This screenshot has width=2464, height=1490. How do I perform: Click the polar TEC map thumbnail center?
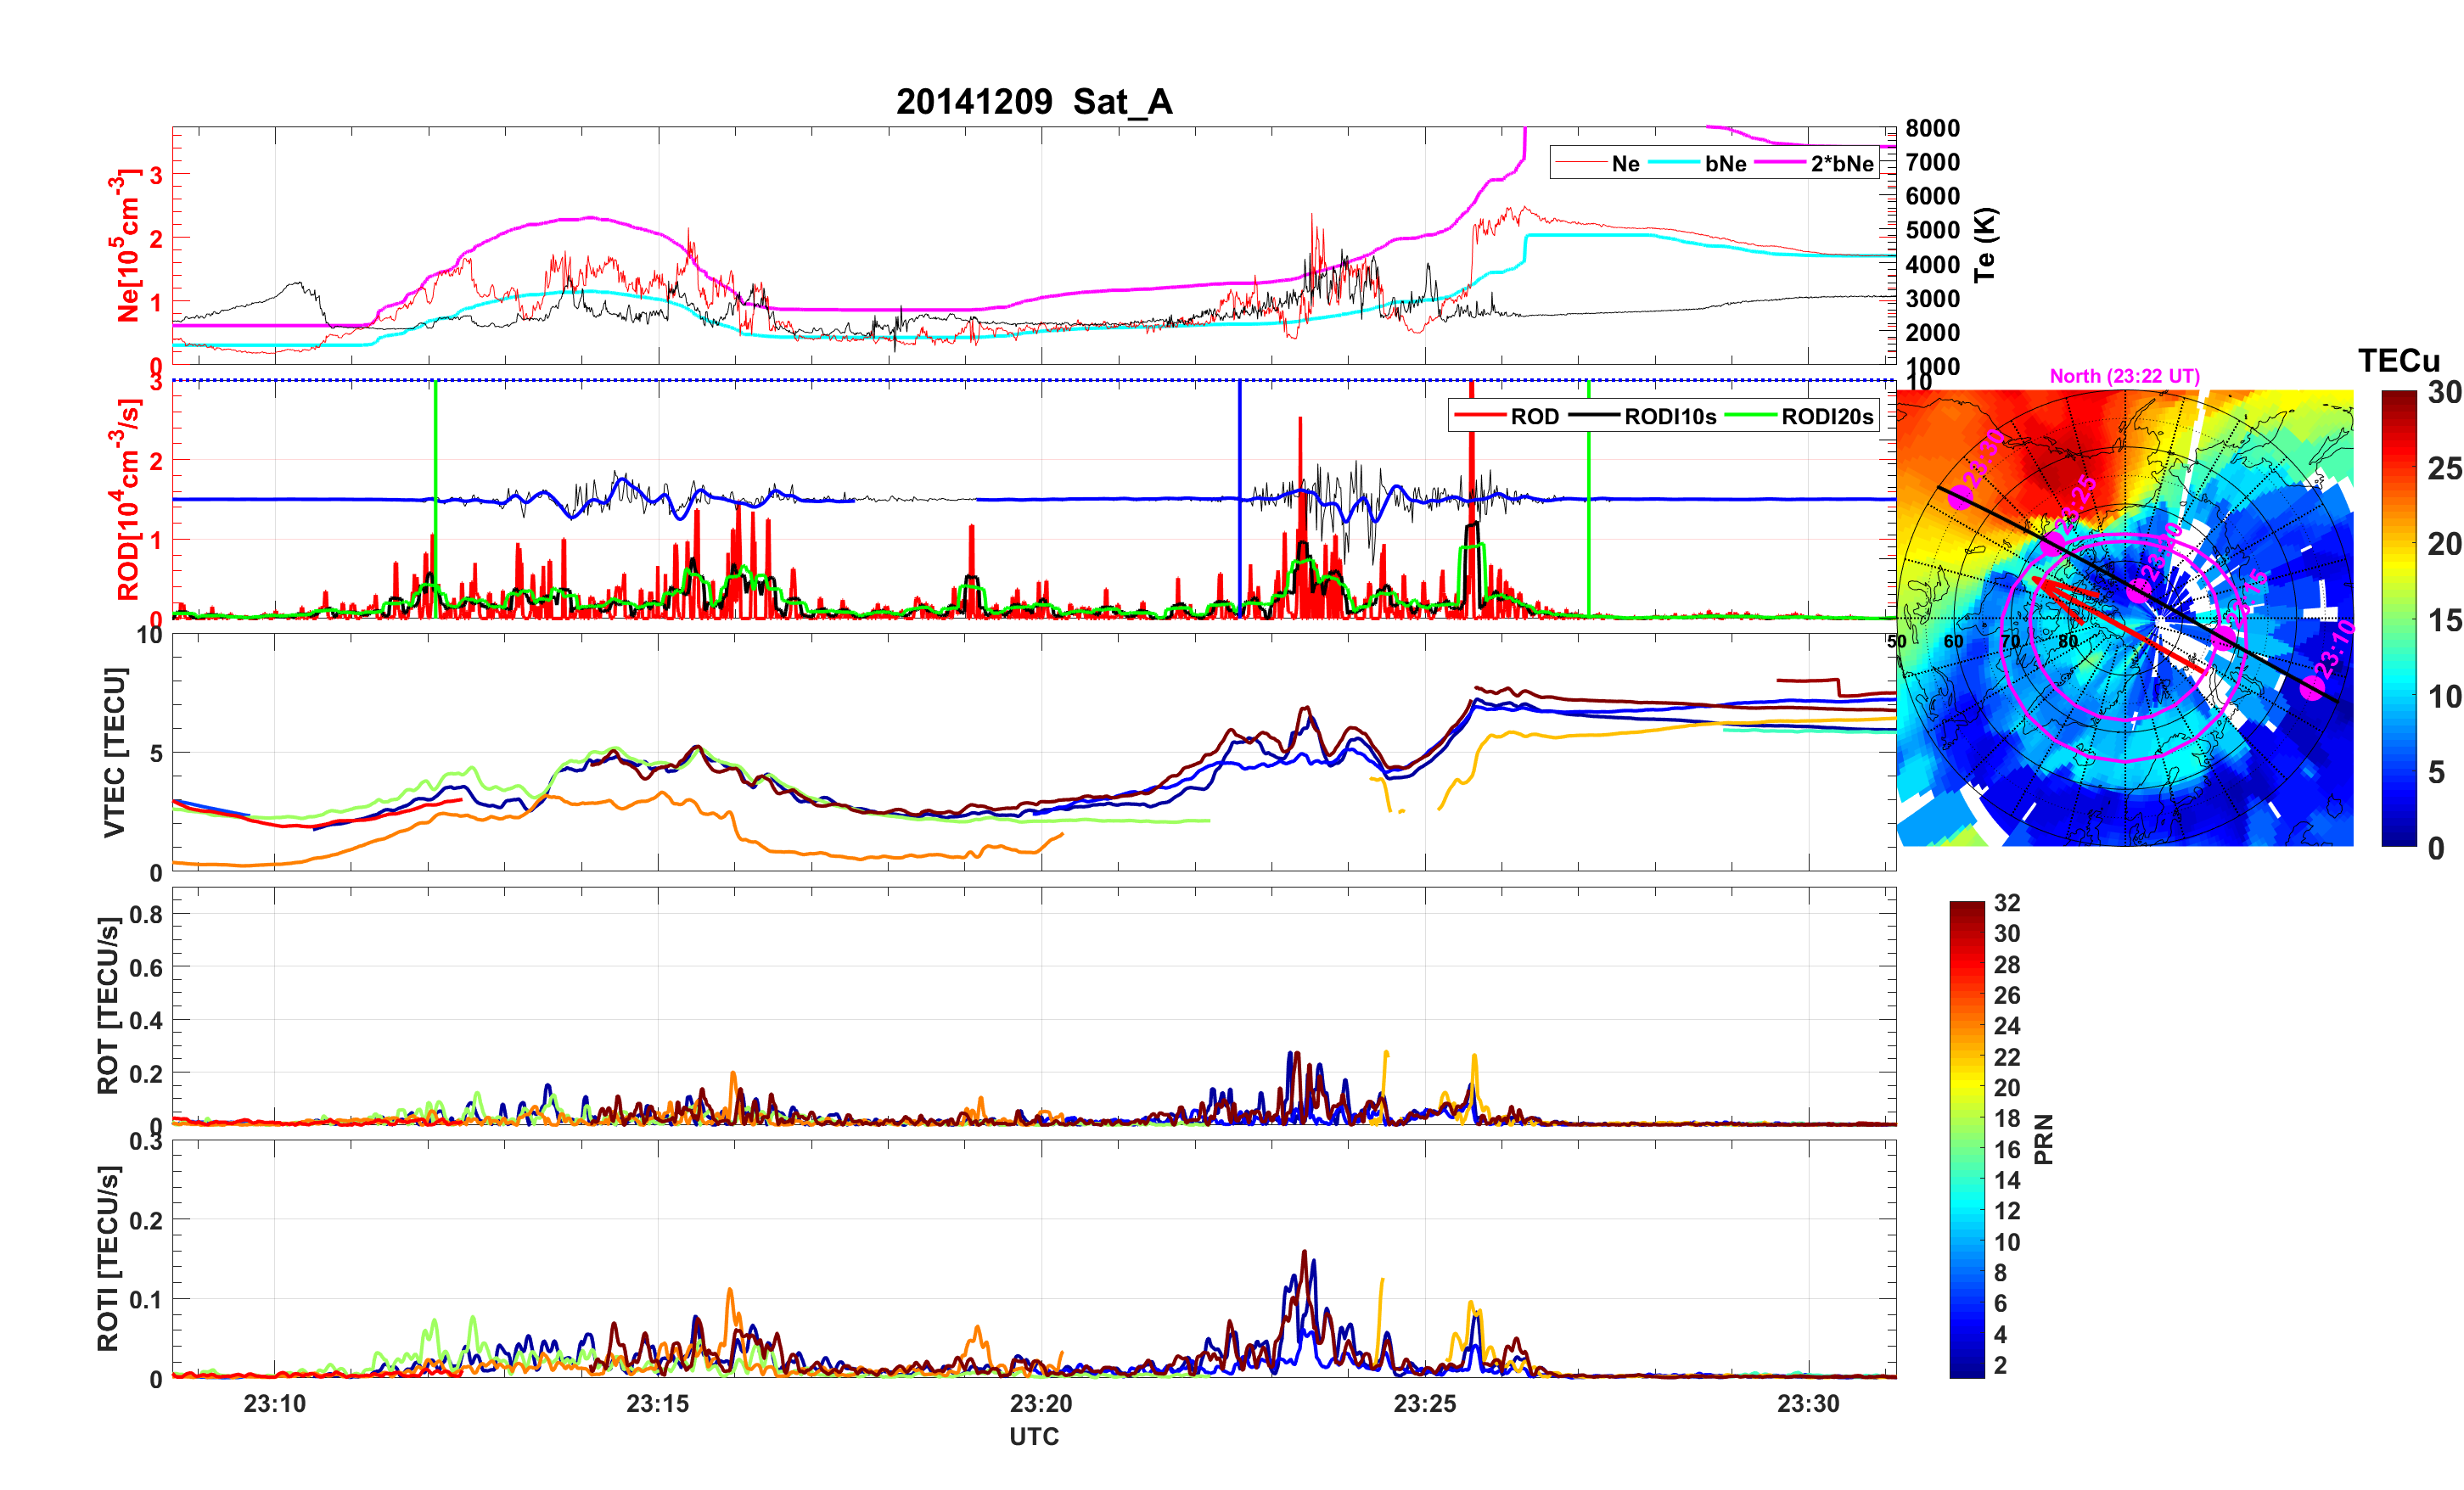[2124, 618]
